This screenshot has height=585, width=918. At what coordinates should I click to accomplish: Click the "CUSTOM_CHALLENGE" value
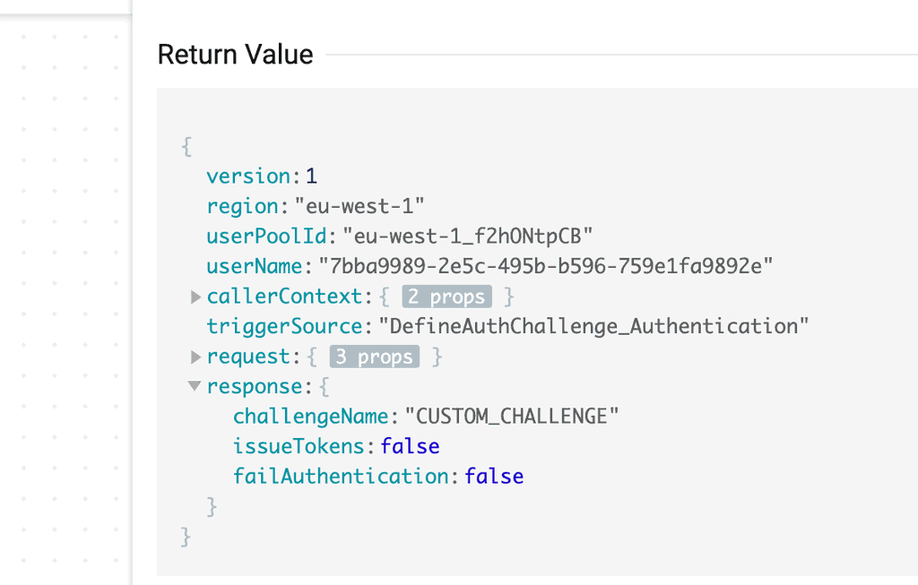click(x=512, y=417)
